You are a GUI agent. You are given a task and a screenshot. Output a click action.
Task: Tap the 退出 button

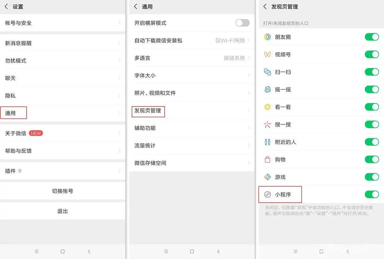63,211
